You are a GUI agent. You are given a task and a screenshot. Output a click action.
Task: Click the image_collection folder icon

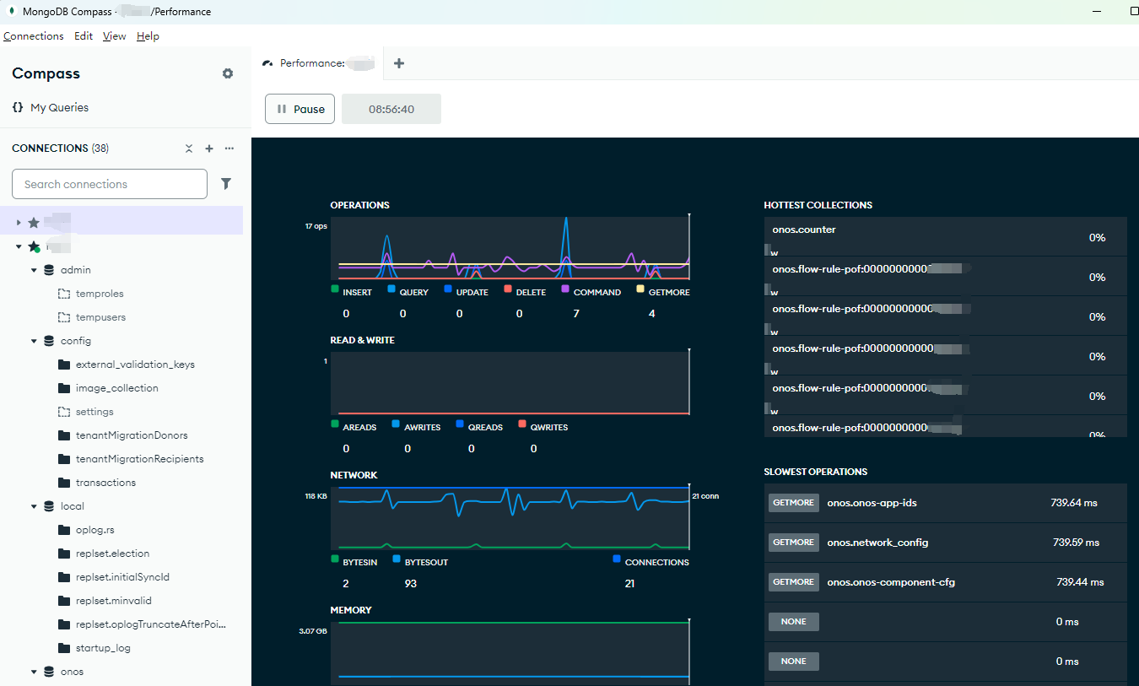point(64,388)
